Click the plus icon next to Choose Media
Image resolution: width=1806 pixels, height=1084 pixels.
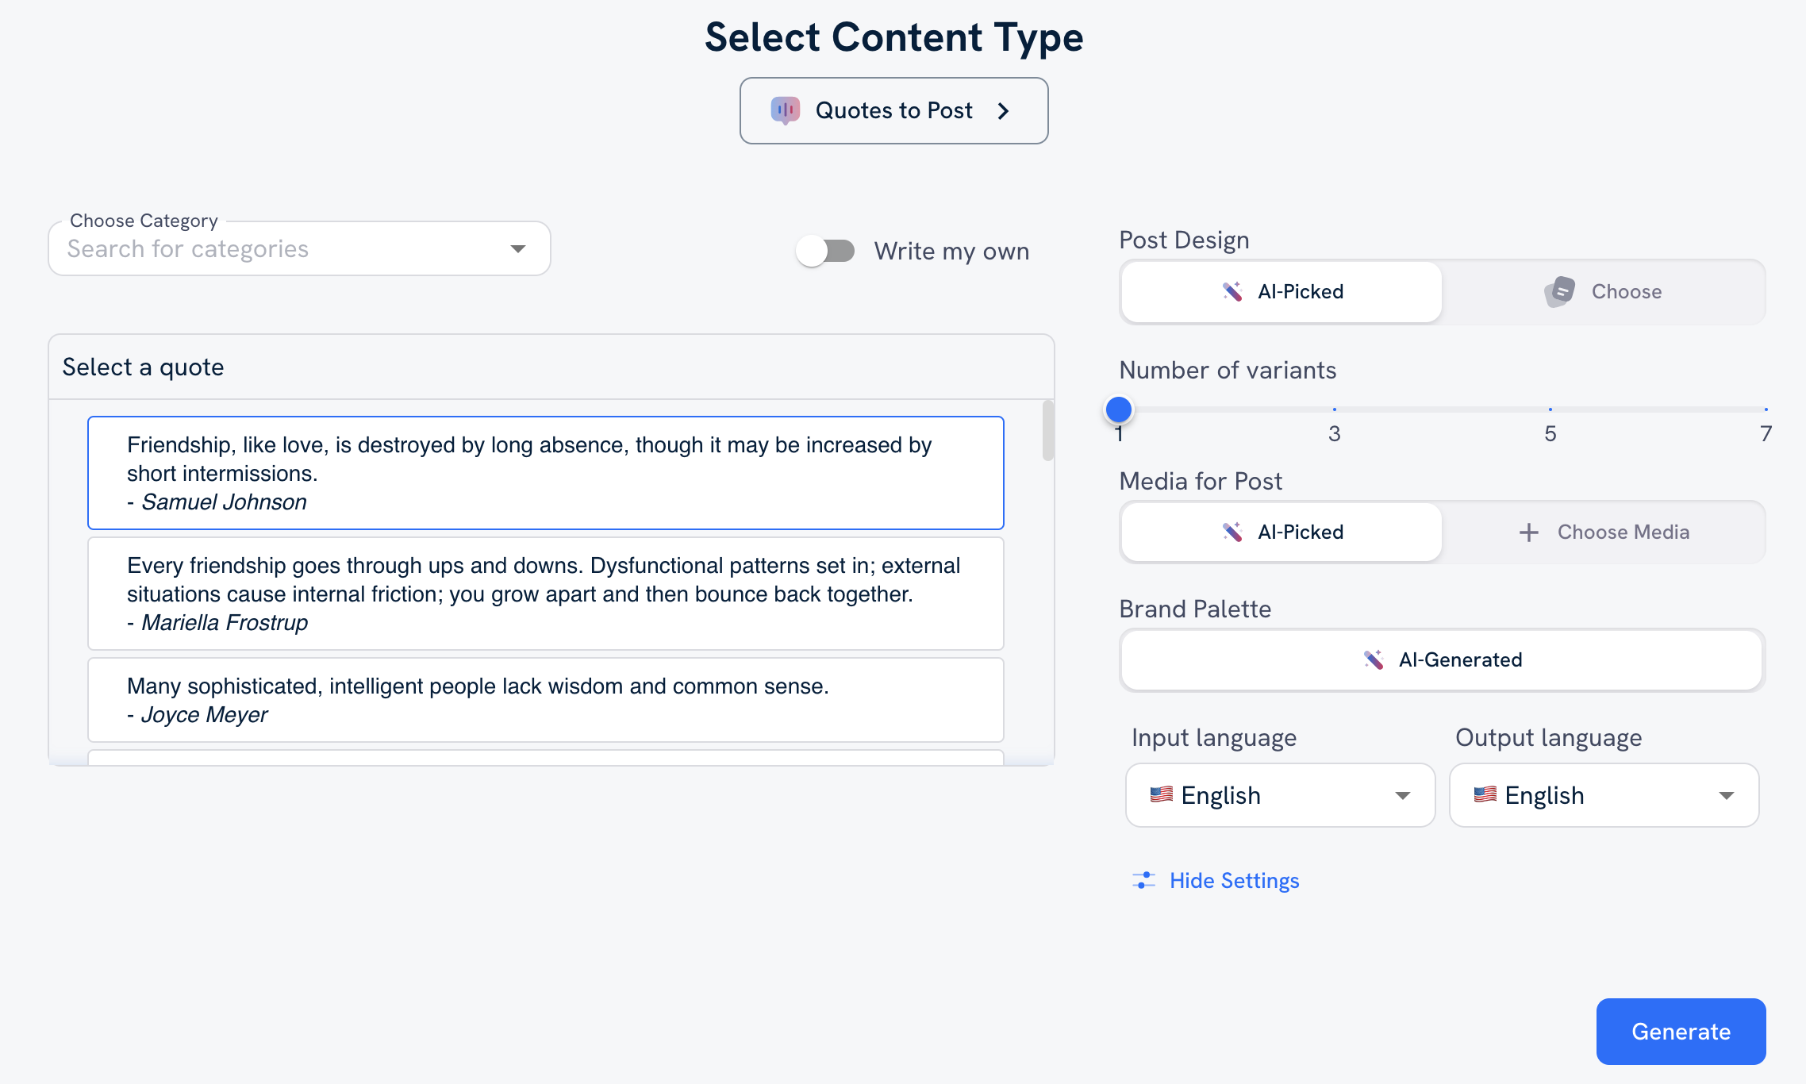(x=1527, y=532)
